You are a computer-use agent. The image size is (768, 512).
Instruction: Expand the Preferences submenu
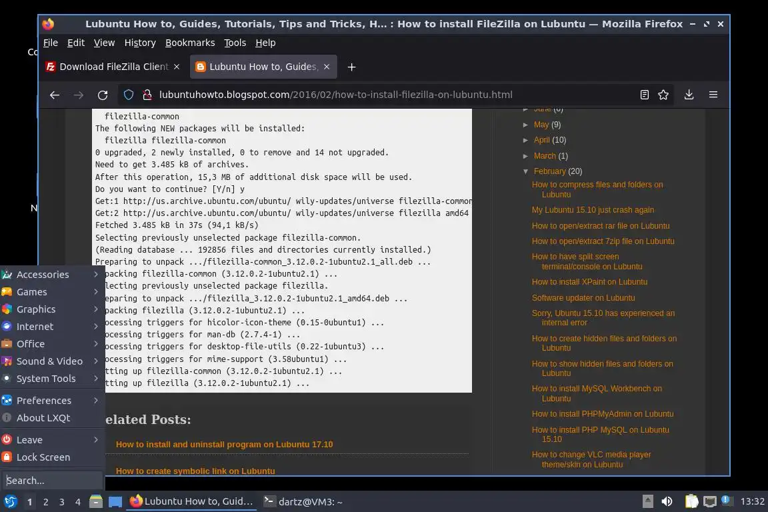(x=53, y=400)
